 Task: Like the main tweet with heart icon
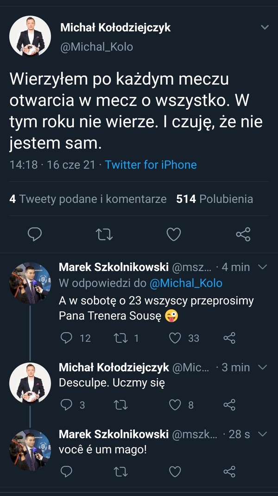click(x=174, y=235)
